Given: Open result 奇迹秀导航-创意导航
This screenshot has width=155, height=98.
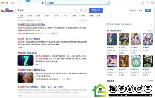Looking at the screenshot, I should [40, 87].
